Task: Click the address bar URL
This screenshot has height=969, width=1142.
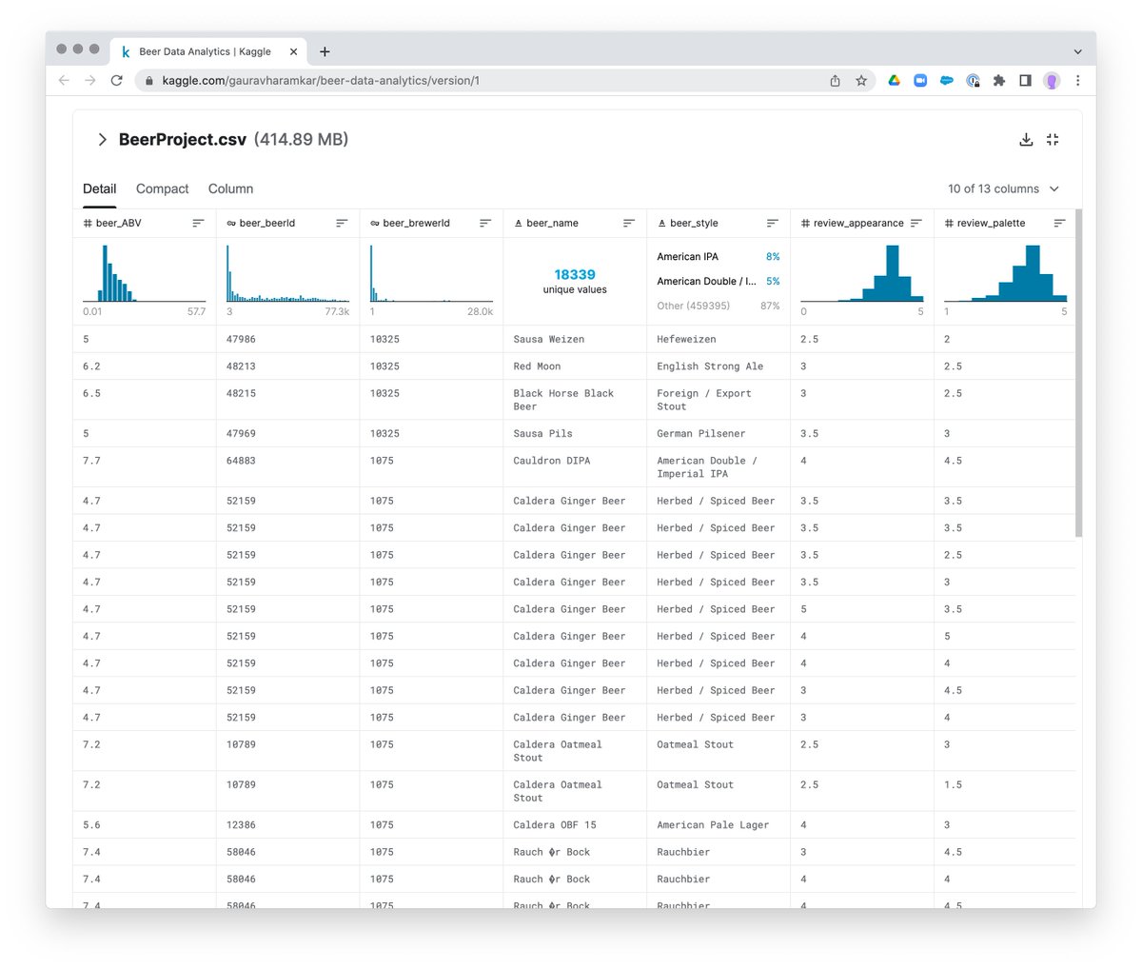Action: pyautogui.click(x=321, y=81)
